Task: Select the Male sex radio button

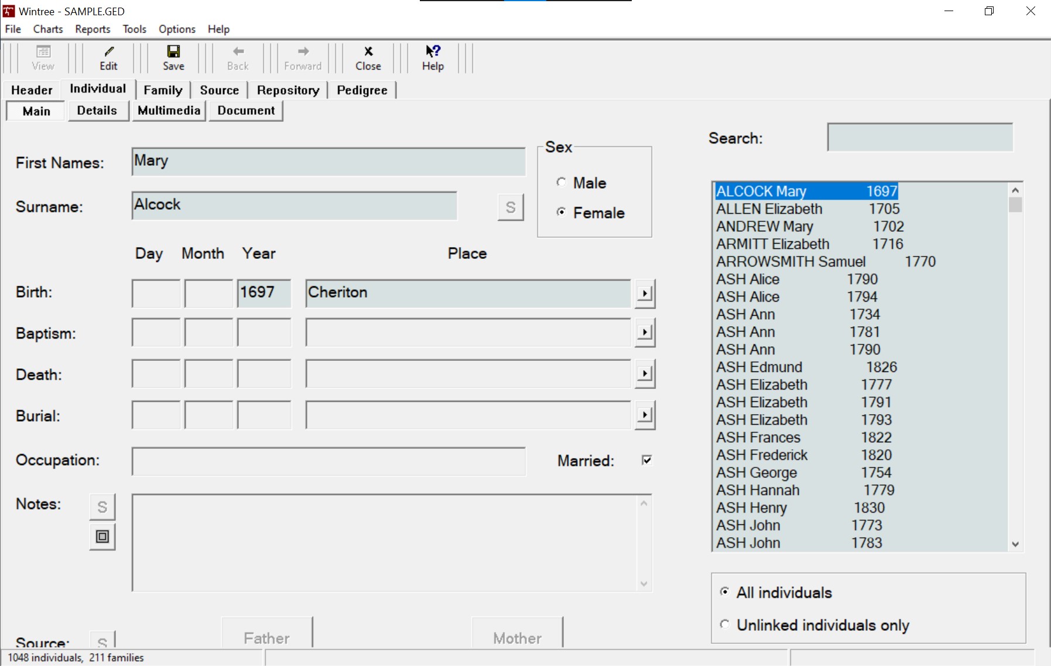Action: click(561, 182)
